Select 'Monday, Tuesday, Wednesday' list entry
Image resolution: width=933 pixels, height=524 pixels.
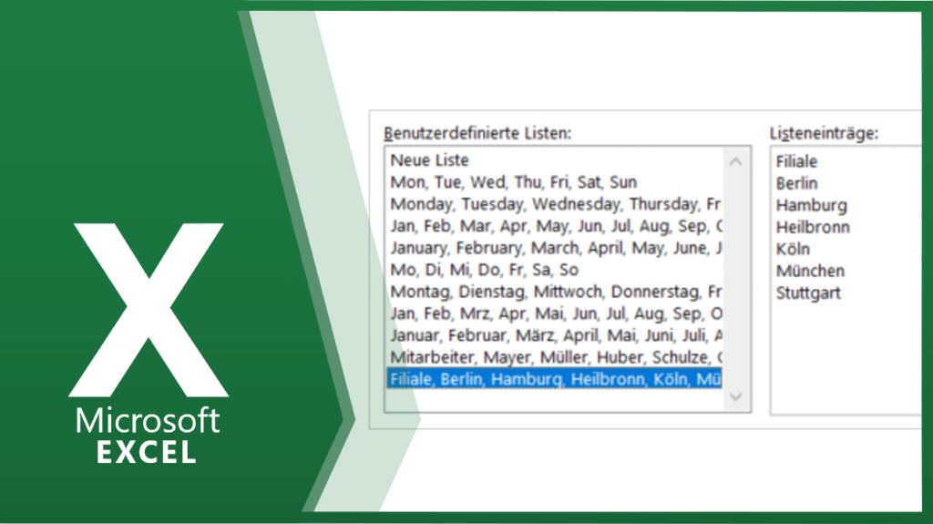tap(555, 204)
